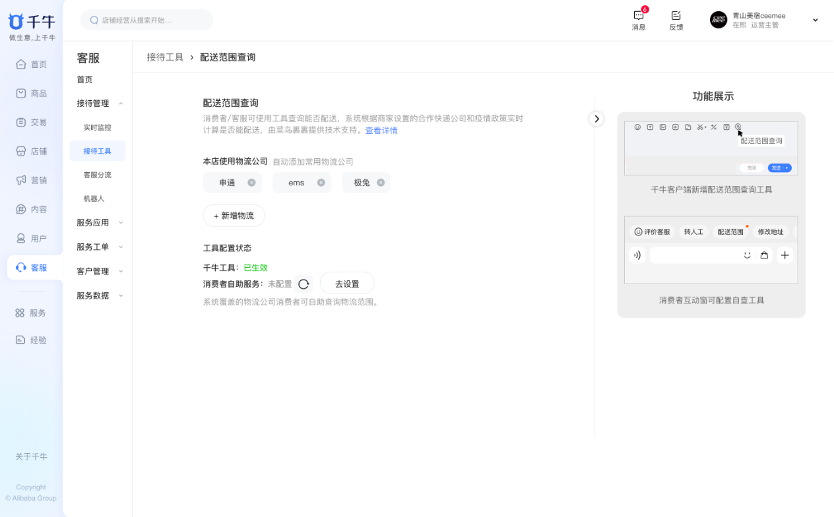Open the 实时监控 submenu item
Image resolution: width=834 pixels, height=517 pixels.
[97, 127]
